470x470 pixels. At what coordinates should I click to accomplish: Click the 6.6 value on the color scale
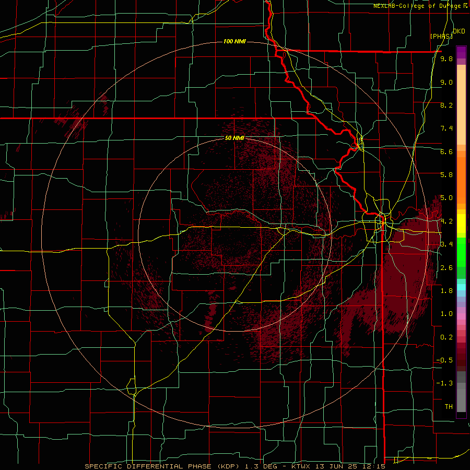coord(446,151)
